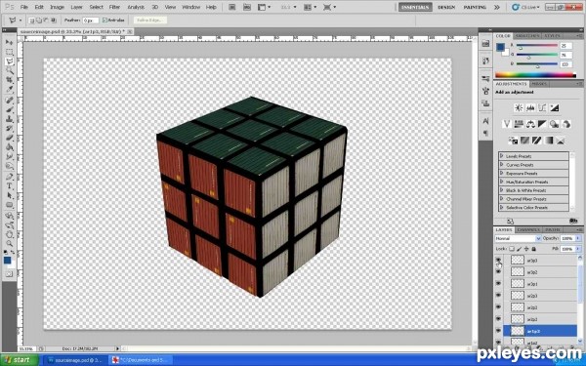Add a Curves adjustment

542,108
